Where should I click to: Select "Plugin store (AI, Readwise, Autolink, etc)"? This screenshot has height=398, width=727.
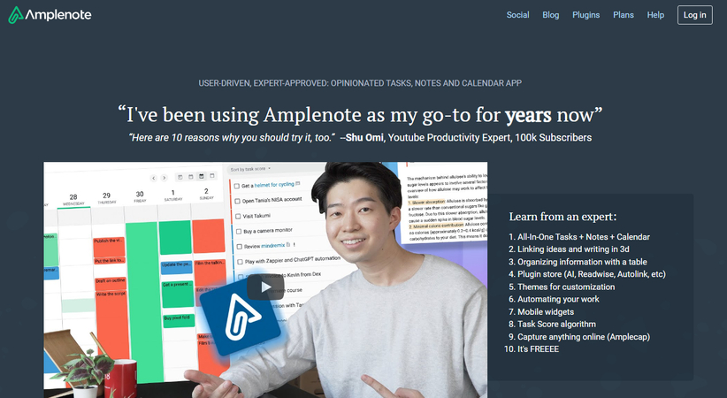pos(591,274)
